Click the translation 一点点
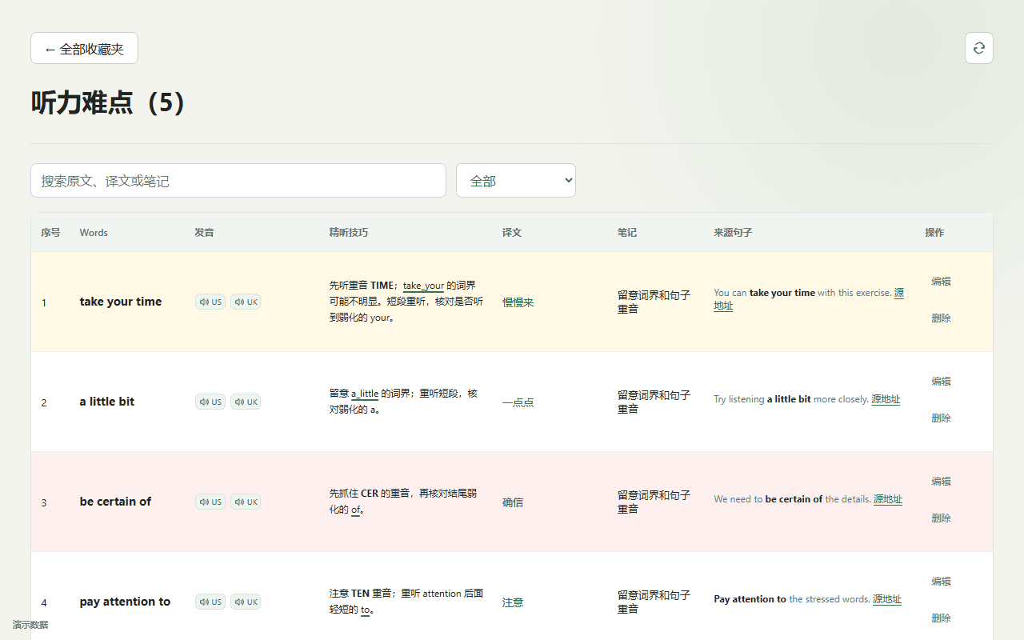Image resolution: width=1024 pixels, height=640 pixels. [518, 402]
